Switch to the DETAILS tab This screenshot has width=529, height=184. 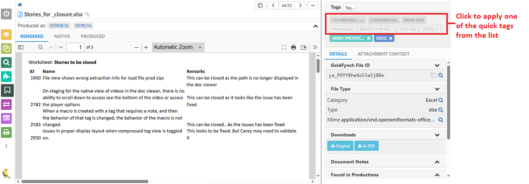click(x=338, y=54)
